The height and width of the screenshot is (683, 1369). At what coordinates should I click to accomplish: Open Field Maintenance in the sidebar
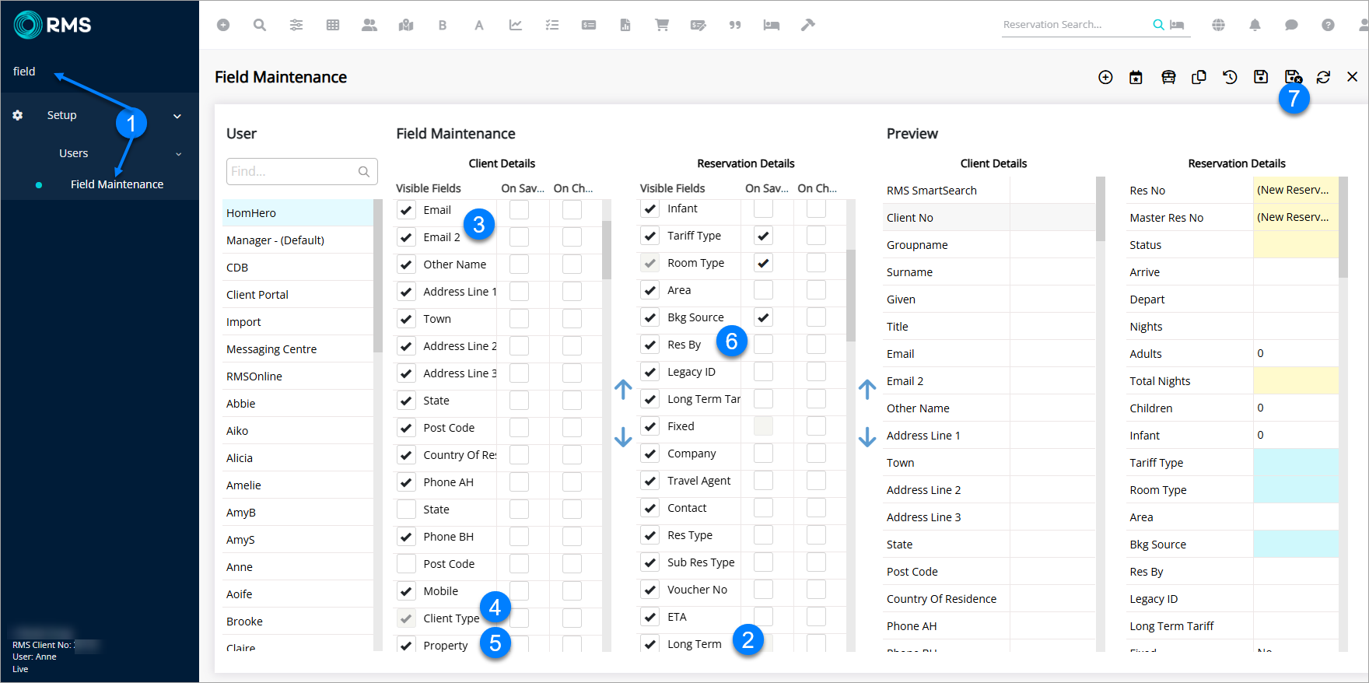click(x=117, y=184)
